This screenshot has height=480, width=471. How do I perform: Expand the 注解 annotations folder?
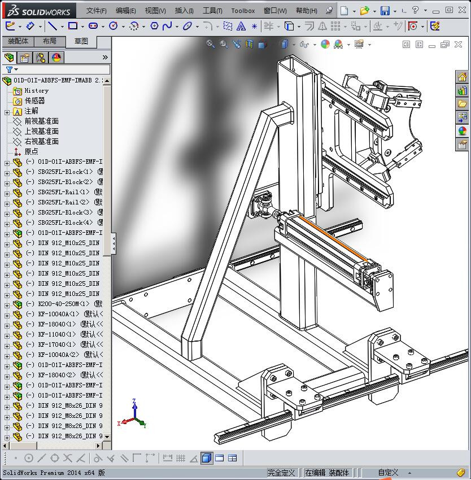point(7,112)
